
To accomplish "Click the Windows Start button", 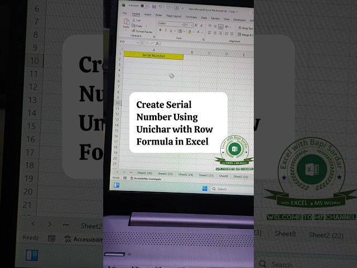I will point(205,189).
